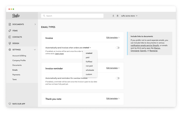Choose 'not paid' in the dropdown list
This screenshot has height=113, width=182.
pos(89,66)
